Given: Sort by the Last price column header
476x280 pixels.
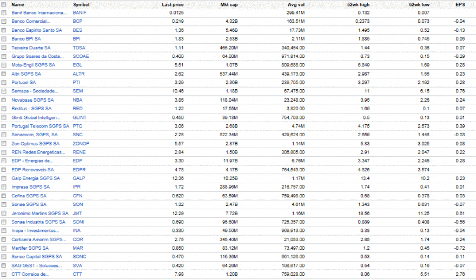Looking at the screenshot, I should [173, 4].
